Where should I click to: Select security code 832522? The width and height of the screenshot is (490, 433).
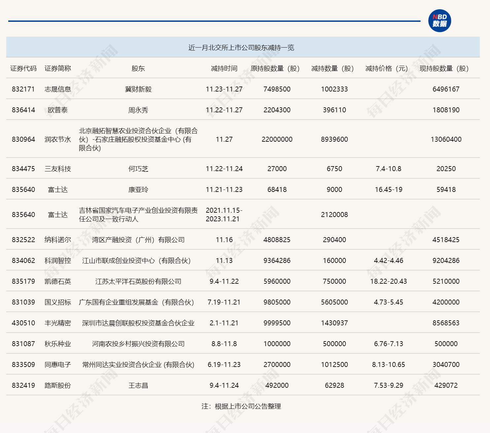click(x=23, y=240)
